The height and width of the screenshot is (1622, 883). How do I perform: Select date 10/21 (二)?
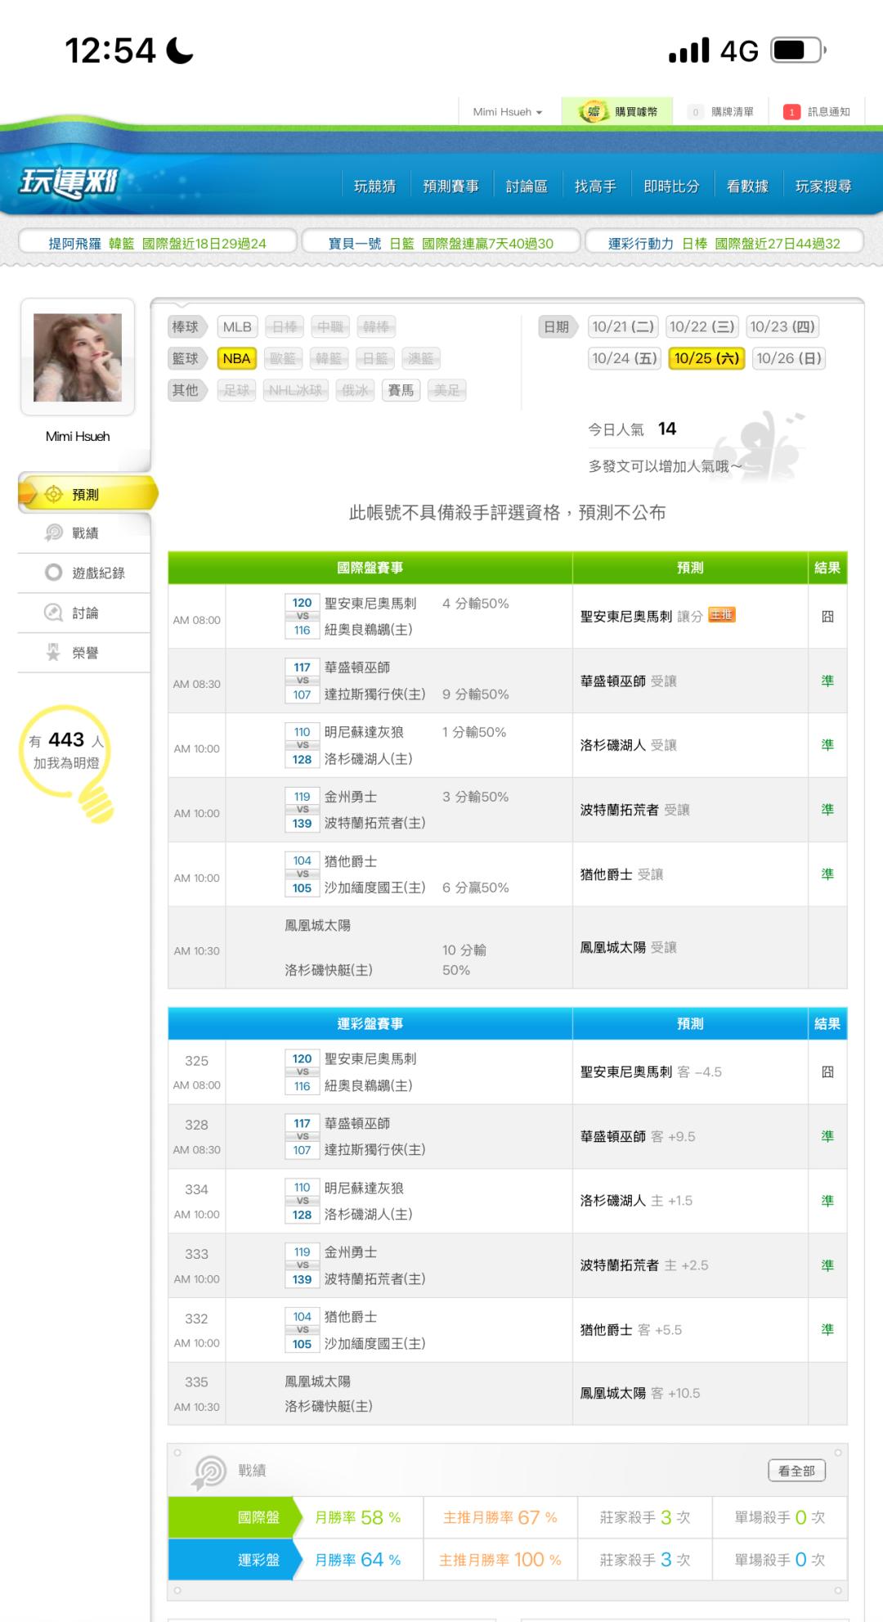[623, 327]
